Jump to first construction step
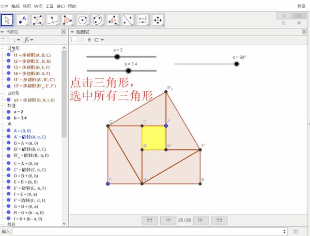The height and width of the screenshot is (236, 310). pyautogui.click(x=150, y=220)
